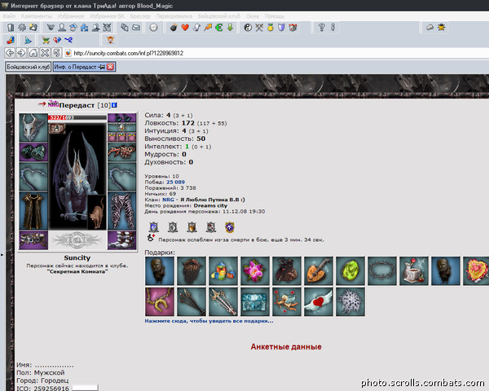This screenshot has height=391, width=489.
Task: Click the white scroll toolbar icon
Action: point(196,28)
